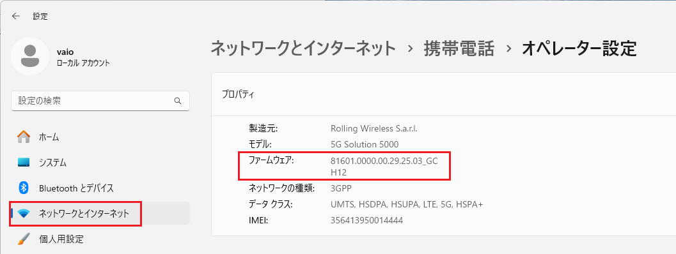Select the paintbrush personalization icon
This screenshot has width=676, height=254.
click(x=24, y=239)
